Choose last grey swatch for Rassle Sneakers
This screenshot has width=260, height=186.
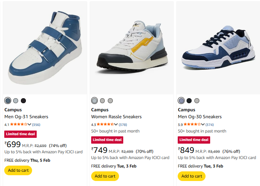[x=110, y=101]
